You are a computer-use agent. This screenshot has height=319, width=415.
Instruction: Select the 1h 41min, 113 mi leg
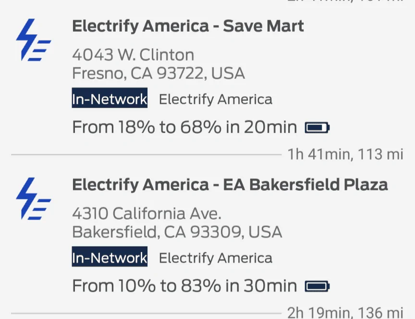(345, 155)
